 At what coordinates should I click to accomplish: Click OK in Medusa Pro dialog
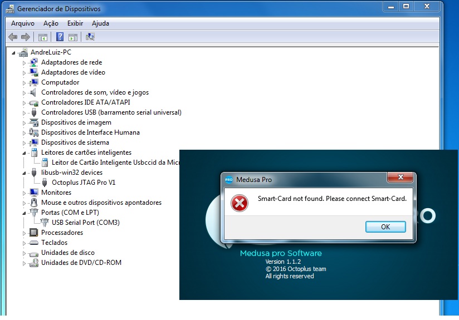(385, 227)
